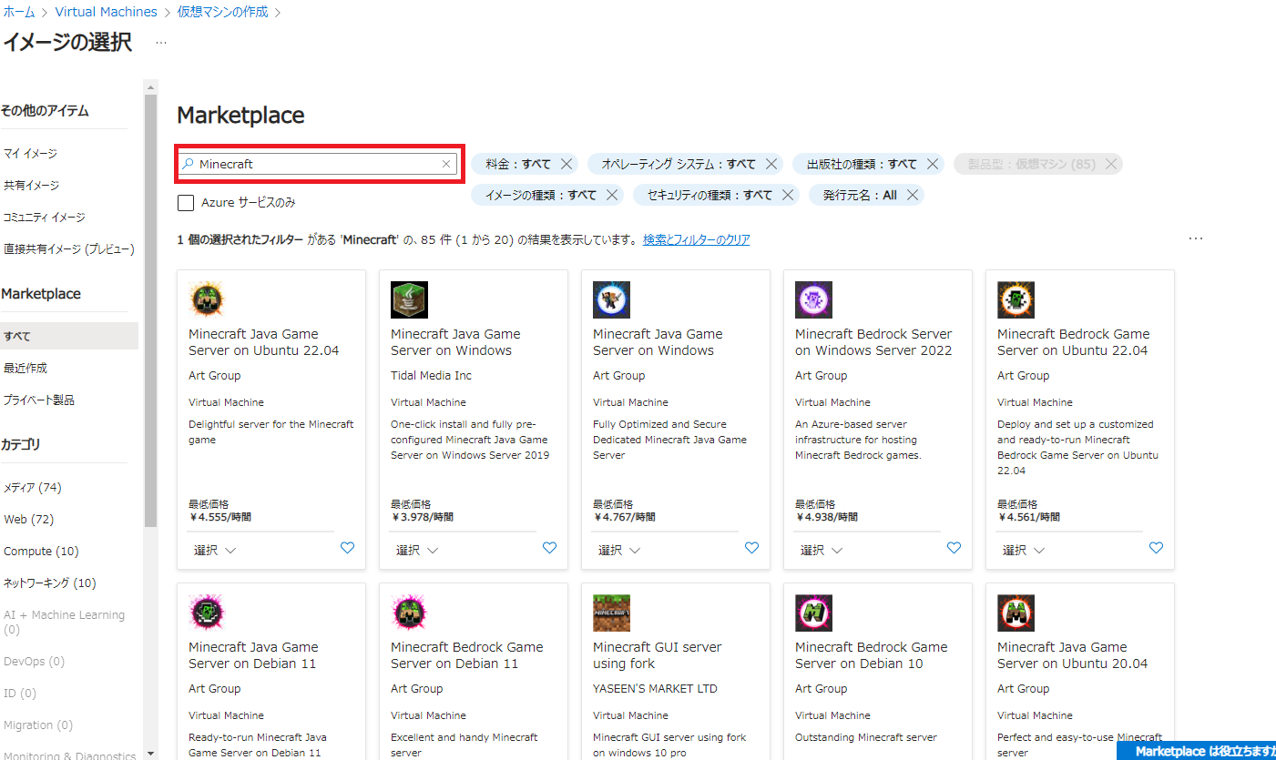
Task: Open 選択 dropdown for Tidal Media Inc card
Action: click(x=417, y=550)
